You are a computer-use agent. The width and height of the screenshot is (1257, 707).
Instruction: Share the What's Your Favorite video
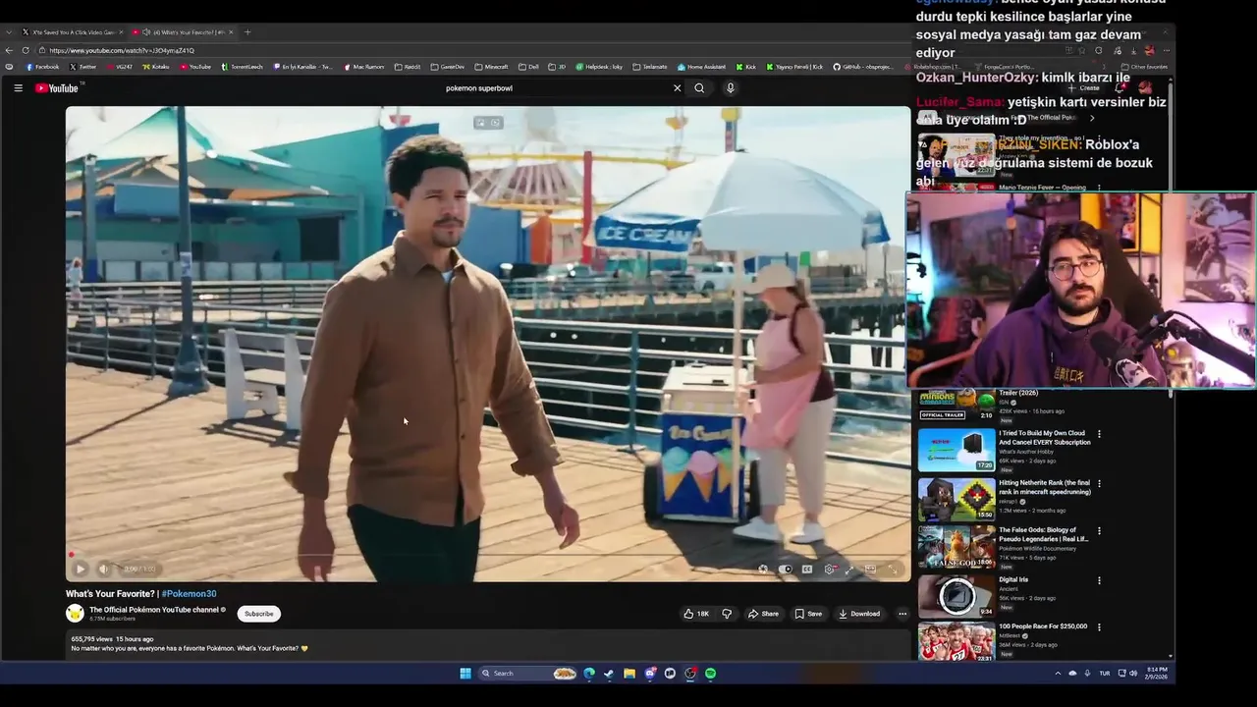point(763,614)
